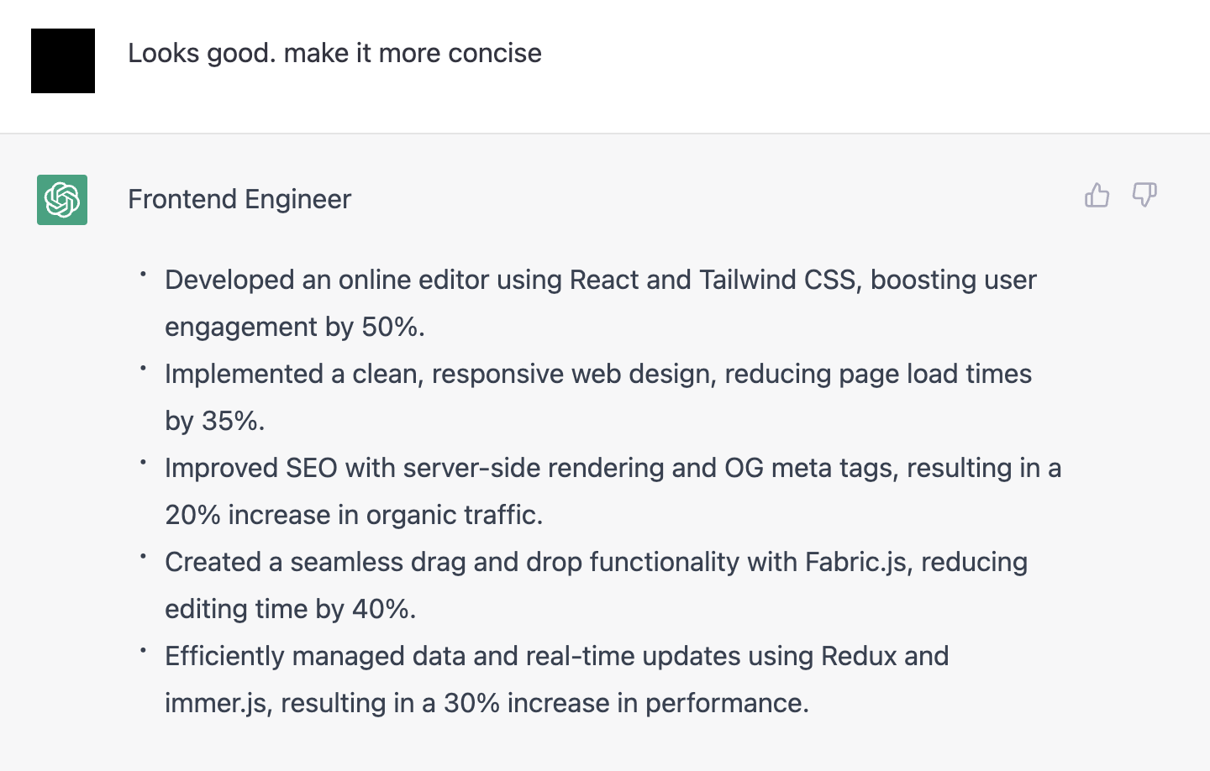Click '20% increase in organic traffic.' line
The image size is (1210, 771).
pyautogui.click(x=354, y=515)
